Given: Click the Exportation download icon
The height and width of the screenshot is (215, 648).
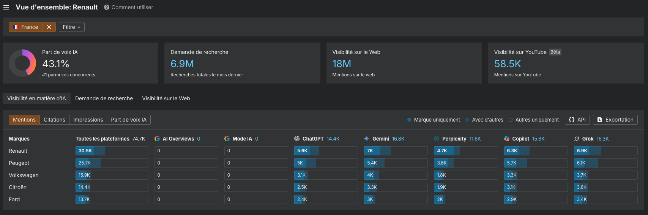Looking at the screenshot, I should (600, 120).
